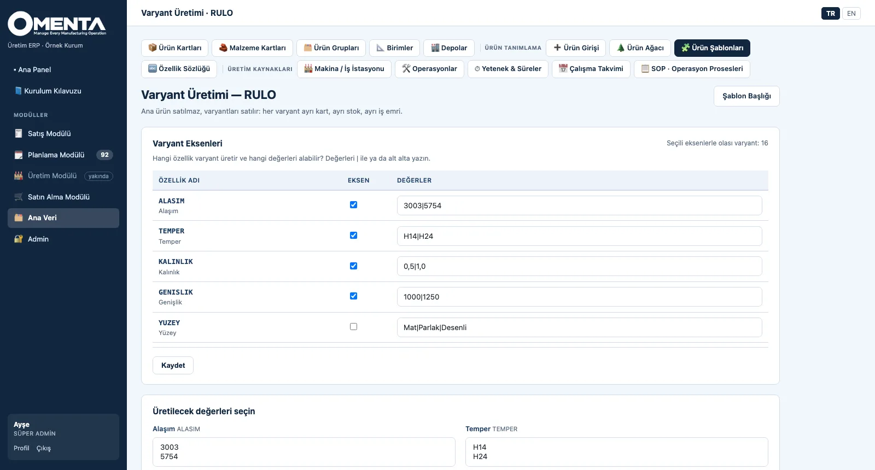The height and width of the screenshot is (470, 875).
Task: Click the Planlama Modülü calendar icon
Action: point(19,155)
